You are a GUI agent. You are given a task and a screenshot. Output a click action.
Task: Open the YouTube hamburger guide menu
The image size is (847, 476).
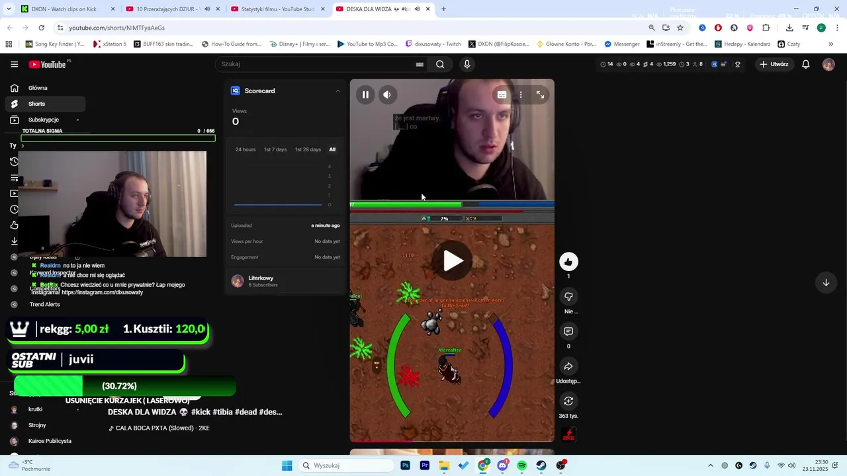tap(14, 64)
